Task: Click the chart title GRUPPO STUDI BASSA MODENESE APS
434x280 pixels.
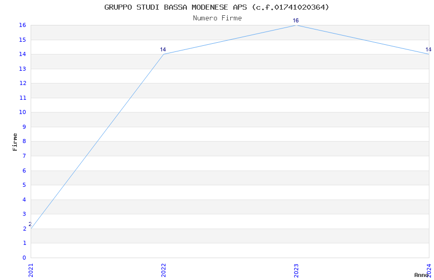Action: tap(216, 7)
